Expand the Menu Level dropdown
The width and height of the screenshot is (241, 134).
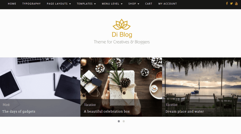point(112,4)
